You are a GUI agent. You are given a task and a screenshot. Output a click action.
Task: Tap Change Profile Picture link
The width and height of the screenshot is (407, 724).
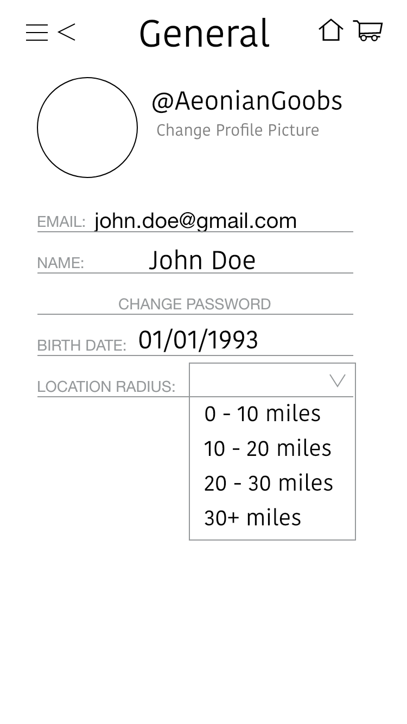238,130
